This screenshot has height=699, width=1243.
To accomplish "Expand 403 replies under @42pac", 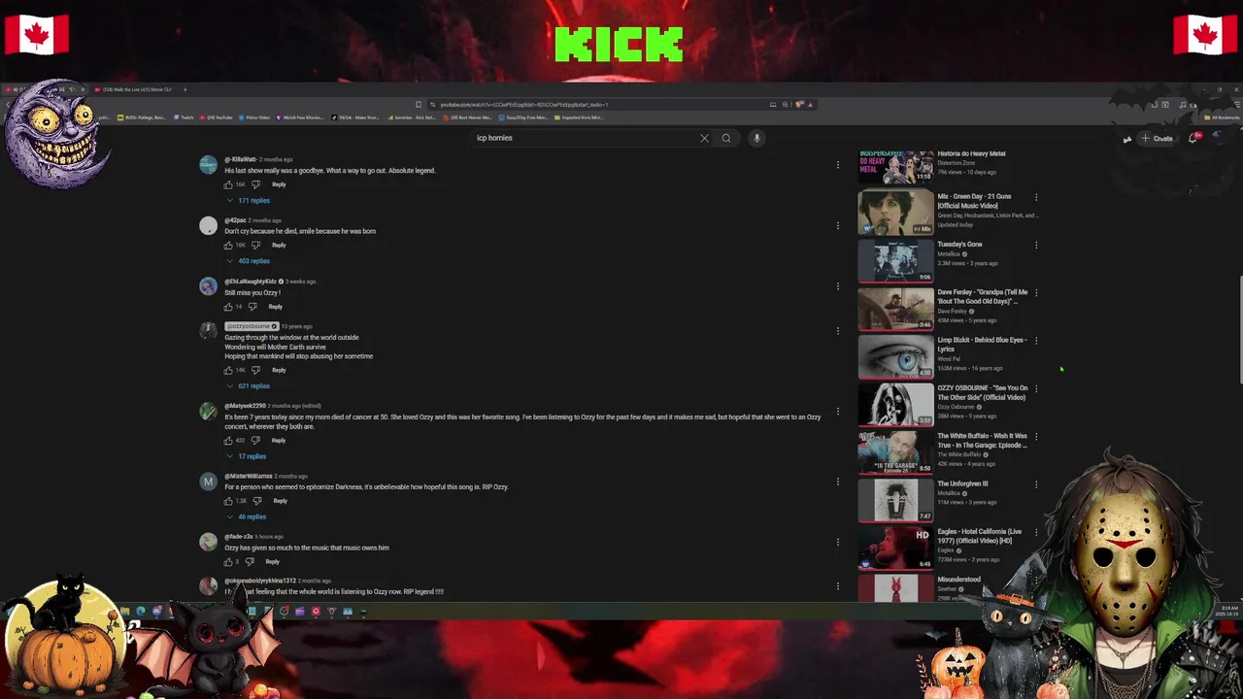I will 249,261.
